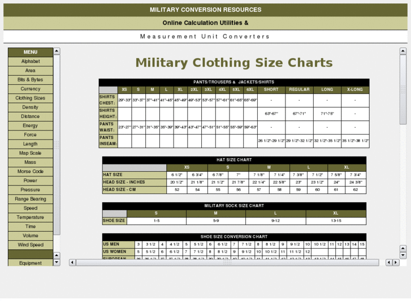Click the main vertical scrollbar thumb

pos(403,89)
